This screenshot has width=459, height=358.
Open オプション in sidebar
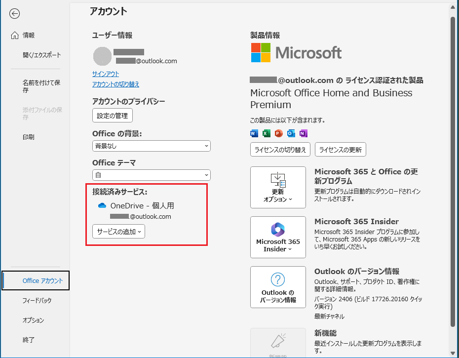click(34, 320)
